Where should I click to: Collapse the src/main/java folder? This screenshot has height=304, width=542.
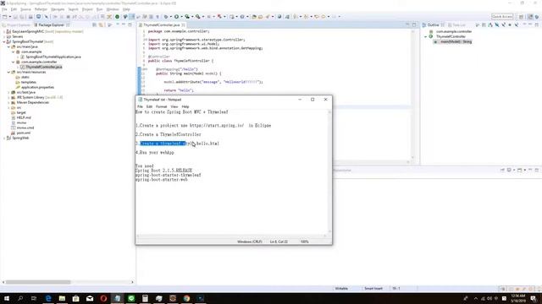pyautogui.click(x=8, y=46)
